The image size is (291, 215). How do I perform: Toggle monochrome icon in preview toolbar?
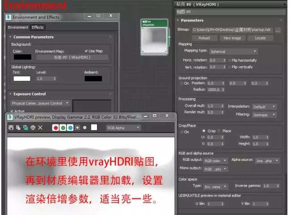[x=85, y=128]
